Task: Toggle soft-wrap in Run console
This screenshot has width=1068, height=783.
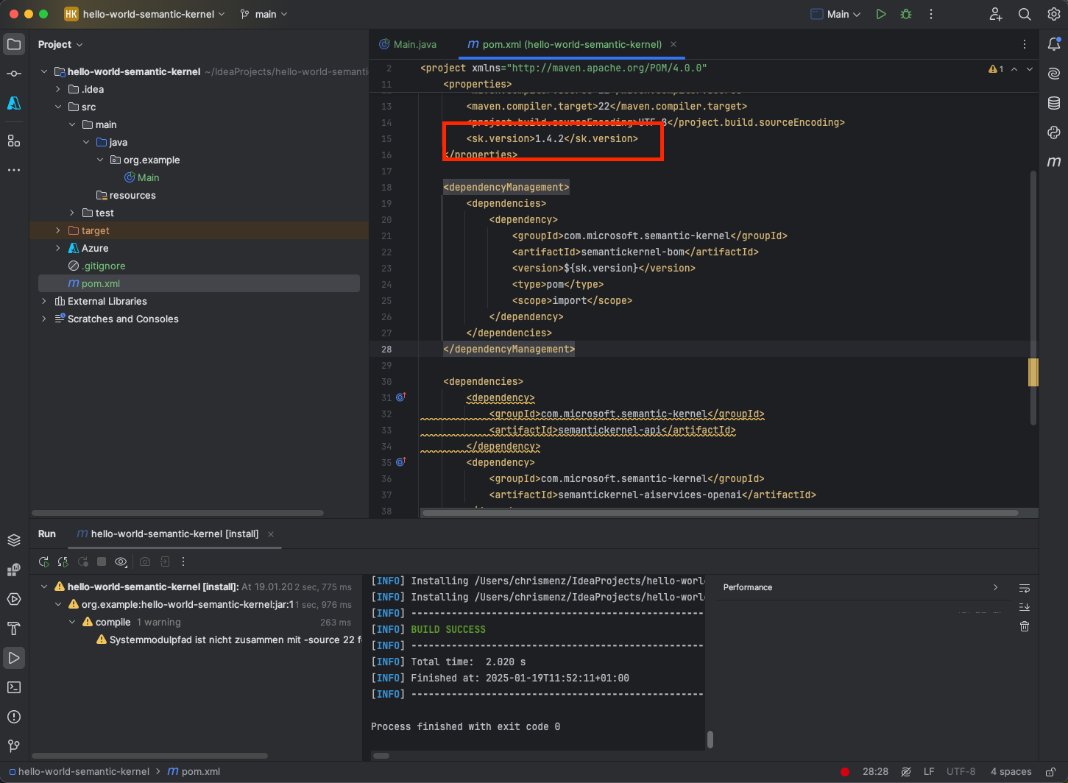Action: pyautogui.click(x=1025, y=588)
